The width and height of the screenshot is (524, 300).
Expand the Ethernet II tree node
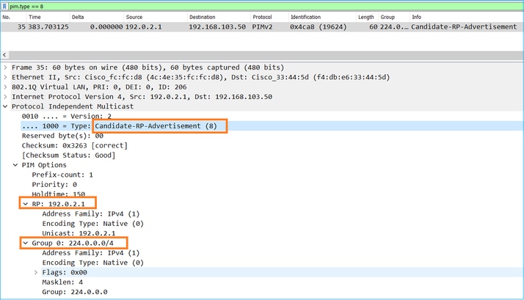[x=5, y=77]
